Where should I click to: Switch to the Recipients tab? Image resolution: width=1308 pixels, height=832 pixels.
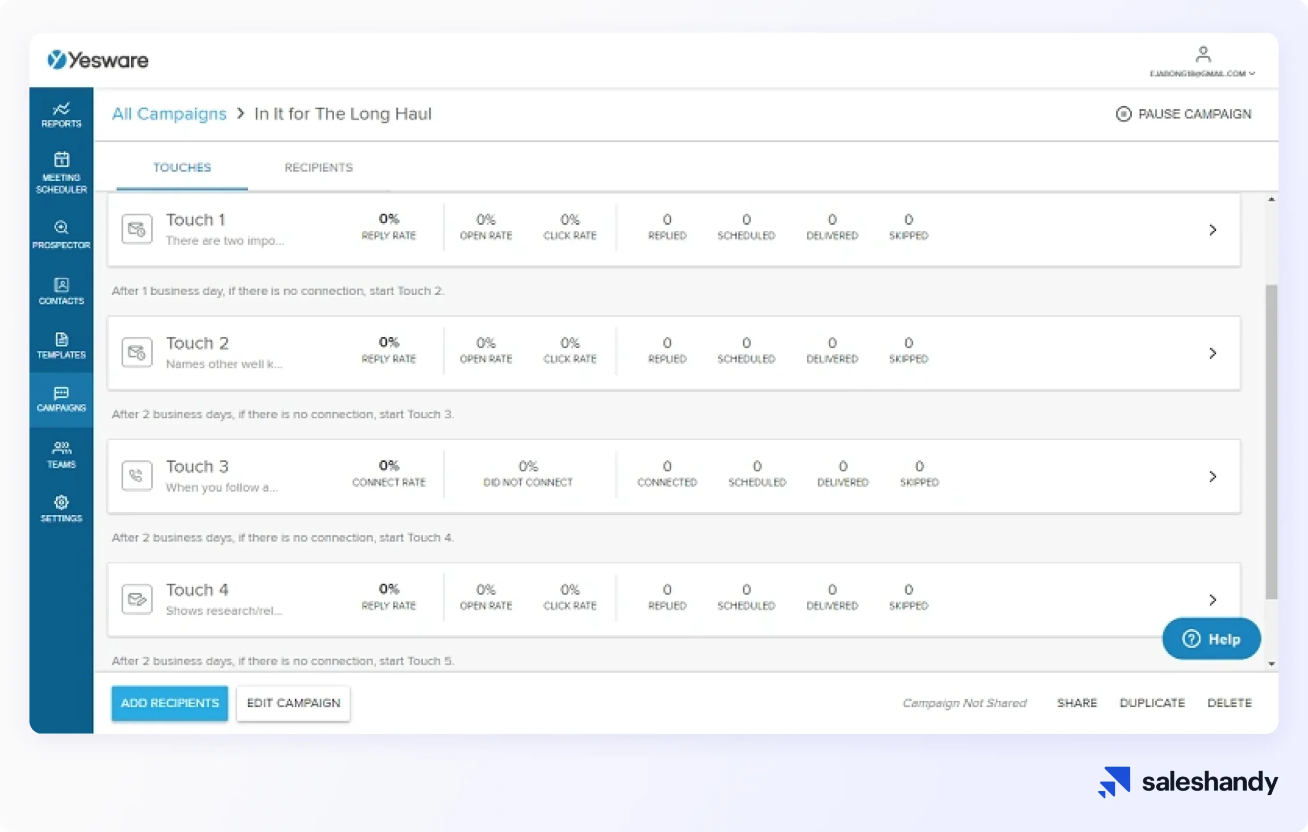coord(318,168)
